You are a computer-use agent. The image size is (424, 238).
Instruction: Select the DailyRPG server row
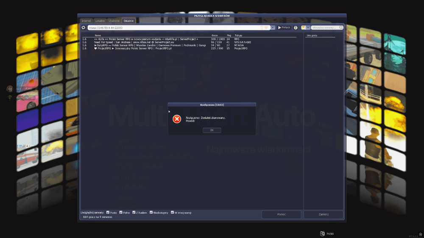[189, 45]
